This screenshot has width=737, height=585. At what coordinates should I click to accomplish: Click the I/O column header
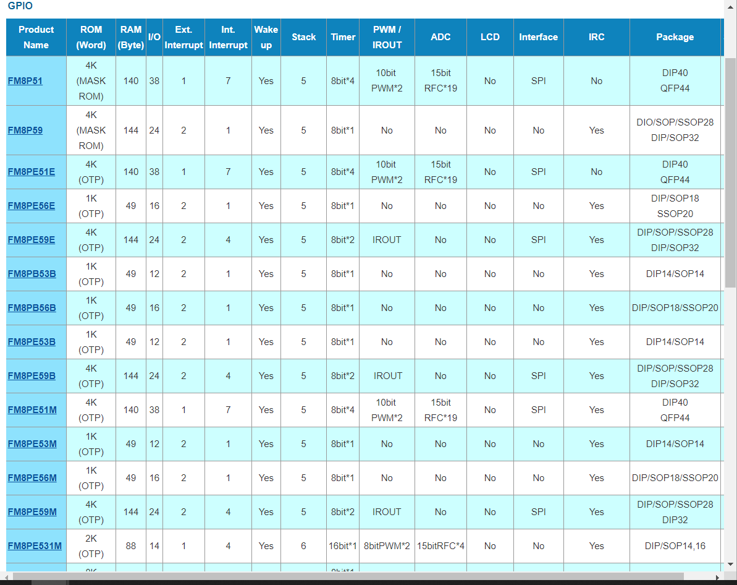pyautogui.click(x=154, y=37)
